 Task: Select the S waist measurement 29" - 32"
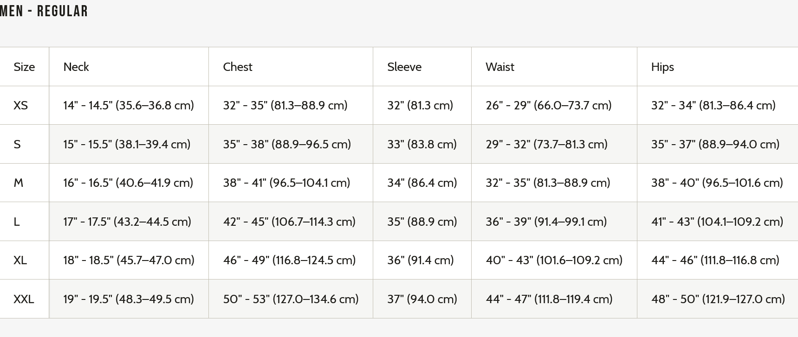(x=546, y=144)
